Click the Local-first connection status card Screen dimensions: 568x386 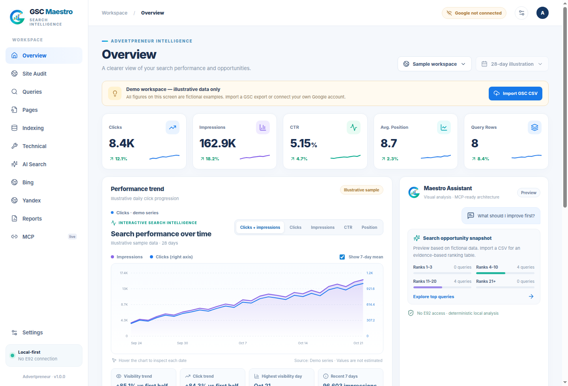tap(44, 356)
